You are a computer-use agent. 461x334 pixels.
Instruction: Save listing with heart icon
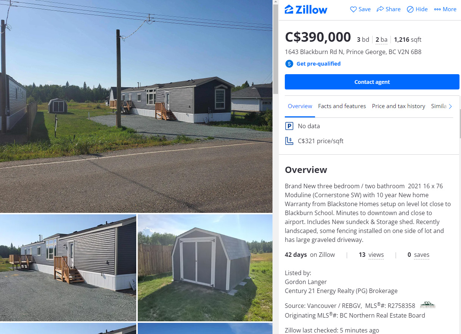pyautogui.click(x=360, y=9)
